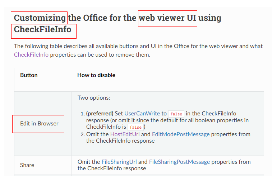Click the bold "(preferred)" text
272x181 pixels.
pyautogui.click(x=100, y=114)
